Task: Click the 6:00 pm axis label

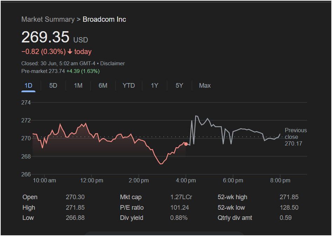Action: click(x=233, y=181)
